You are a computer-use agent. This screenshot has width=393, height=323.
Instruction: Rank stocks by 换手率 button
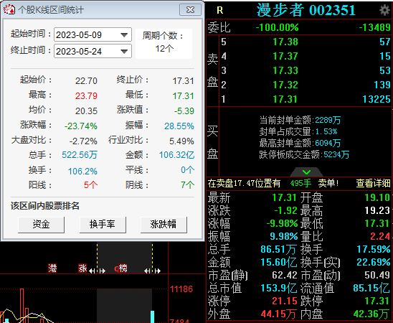click(x=103, y=225)
